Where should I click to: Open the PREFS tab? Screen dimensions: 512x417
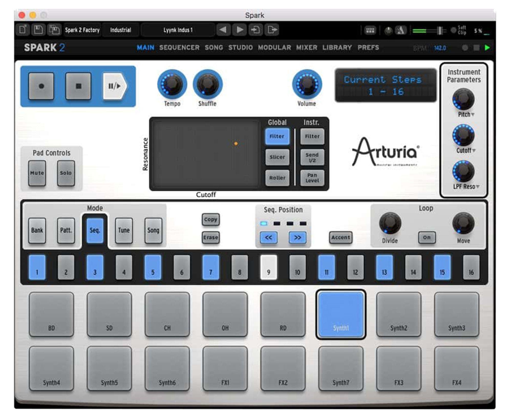coord(368,48)
